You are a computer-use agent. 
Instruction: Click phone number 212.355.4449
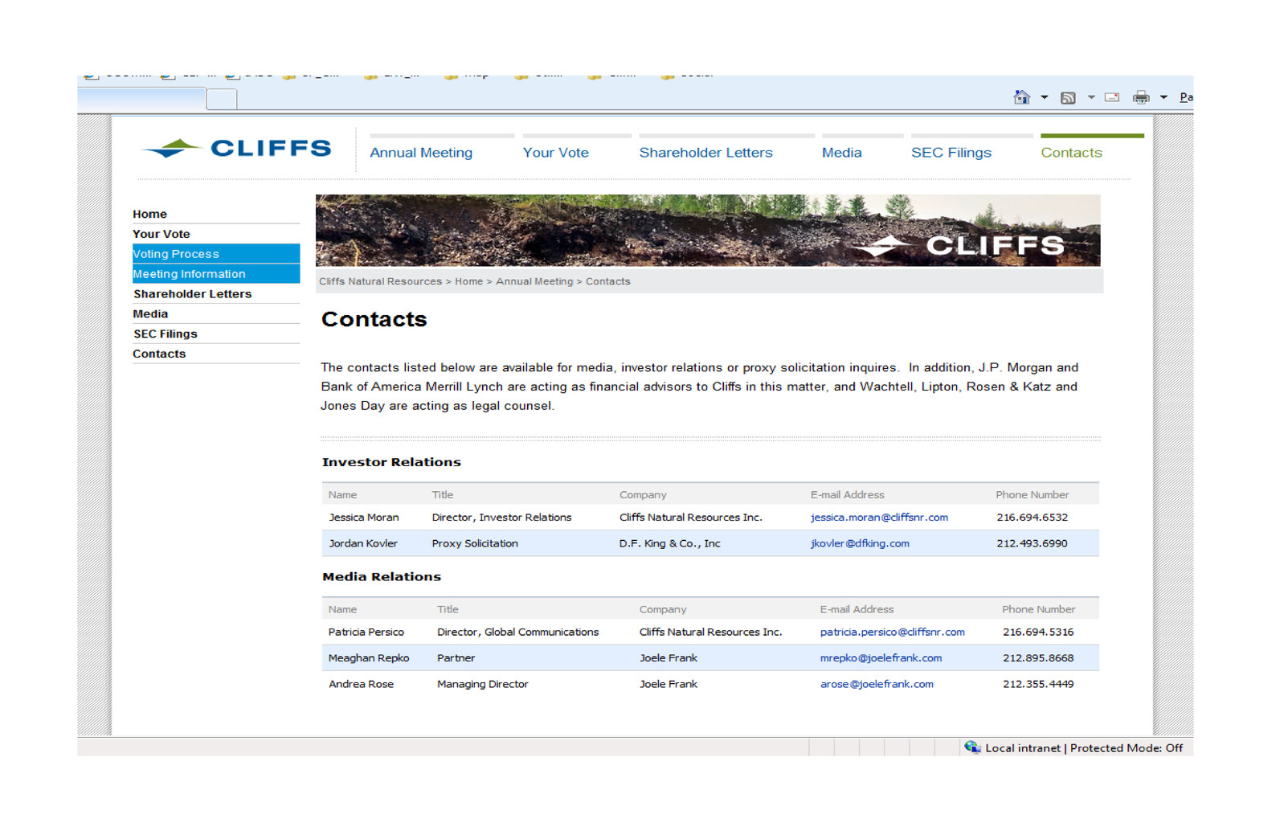(x=1038, y=684)
